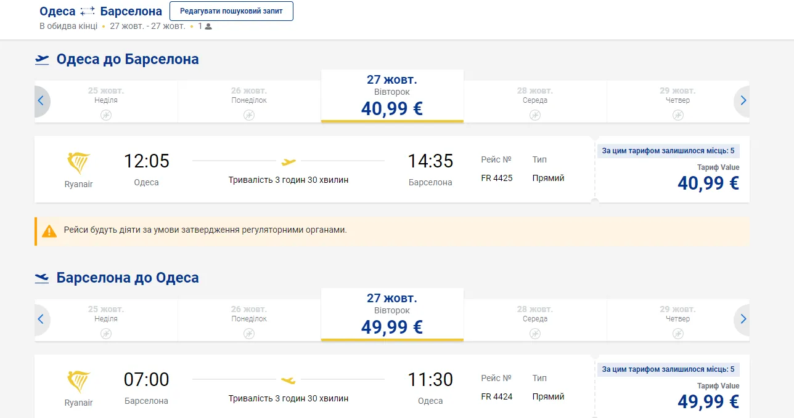
Task: Click Ryanair harp logo on outbound flight
Action: 78,163
